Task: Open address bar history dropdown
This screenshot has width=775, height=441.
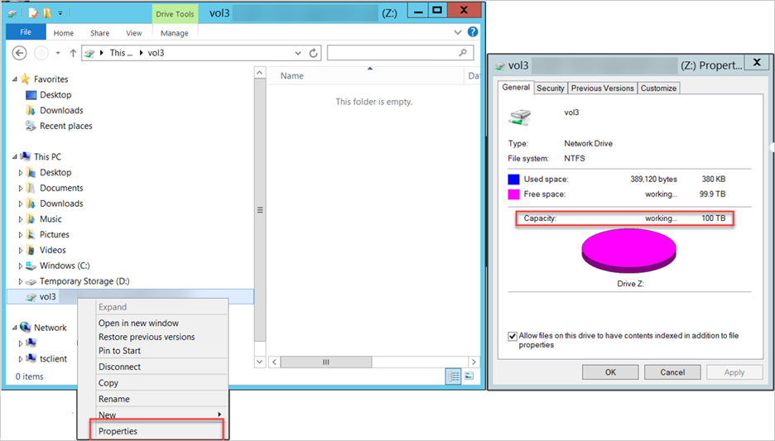Action: point(298,53)
